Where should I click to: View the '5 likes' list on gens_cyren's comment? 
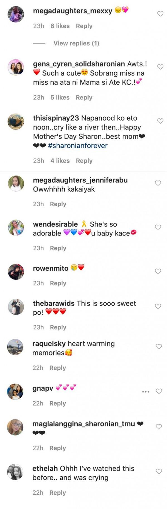(x=60, y=97)
